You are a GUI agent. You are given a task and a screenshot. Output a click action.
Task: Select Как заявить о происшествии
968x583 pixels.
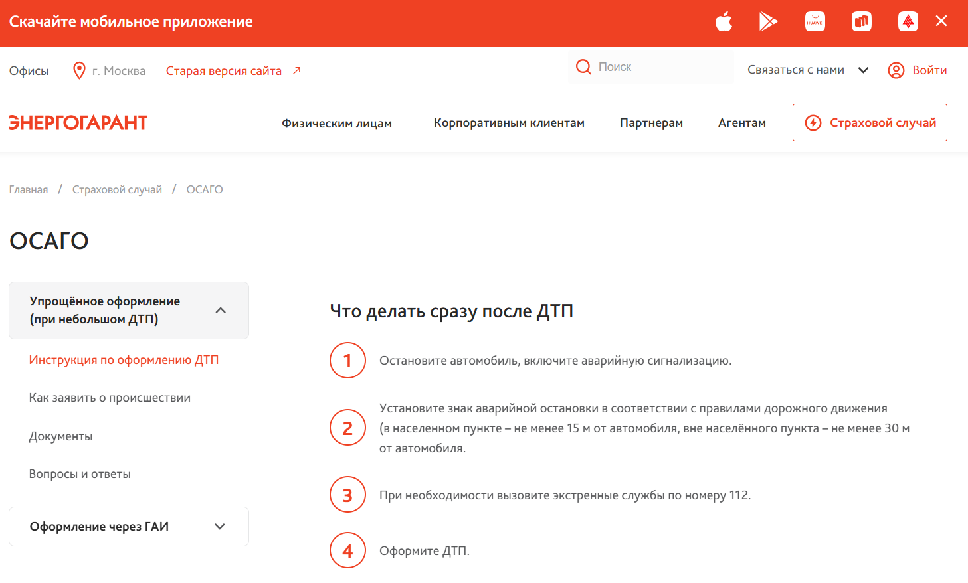coord(110,398)
